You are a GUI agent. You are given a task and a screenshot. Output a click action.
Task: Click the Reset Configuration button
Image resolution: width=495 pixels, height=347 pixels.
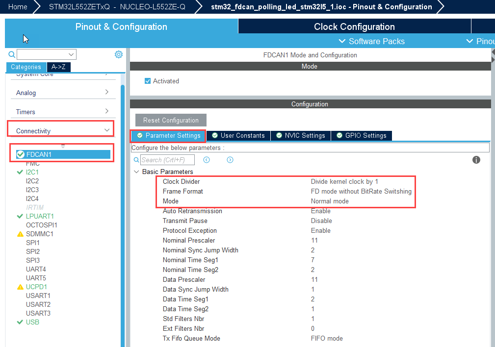[171, 120]
